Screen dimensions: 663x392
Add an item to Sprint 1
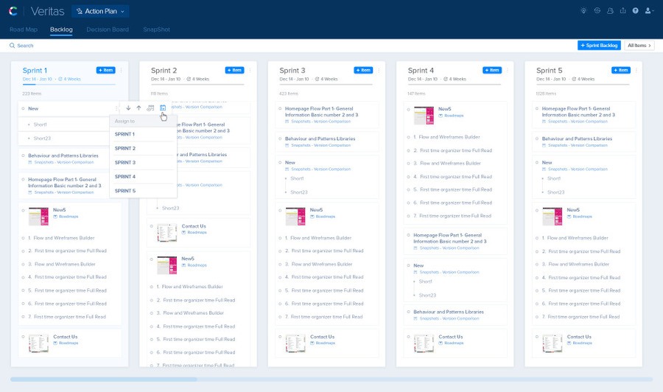(105, 70)
